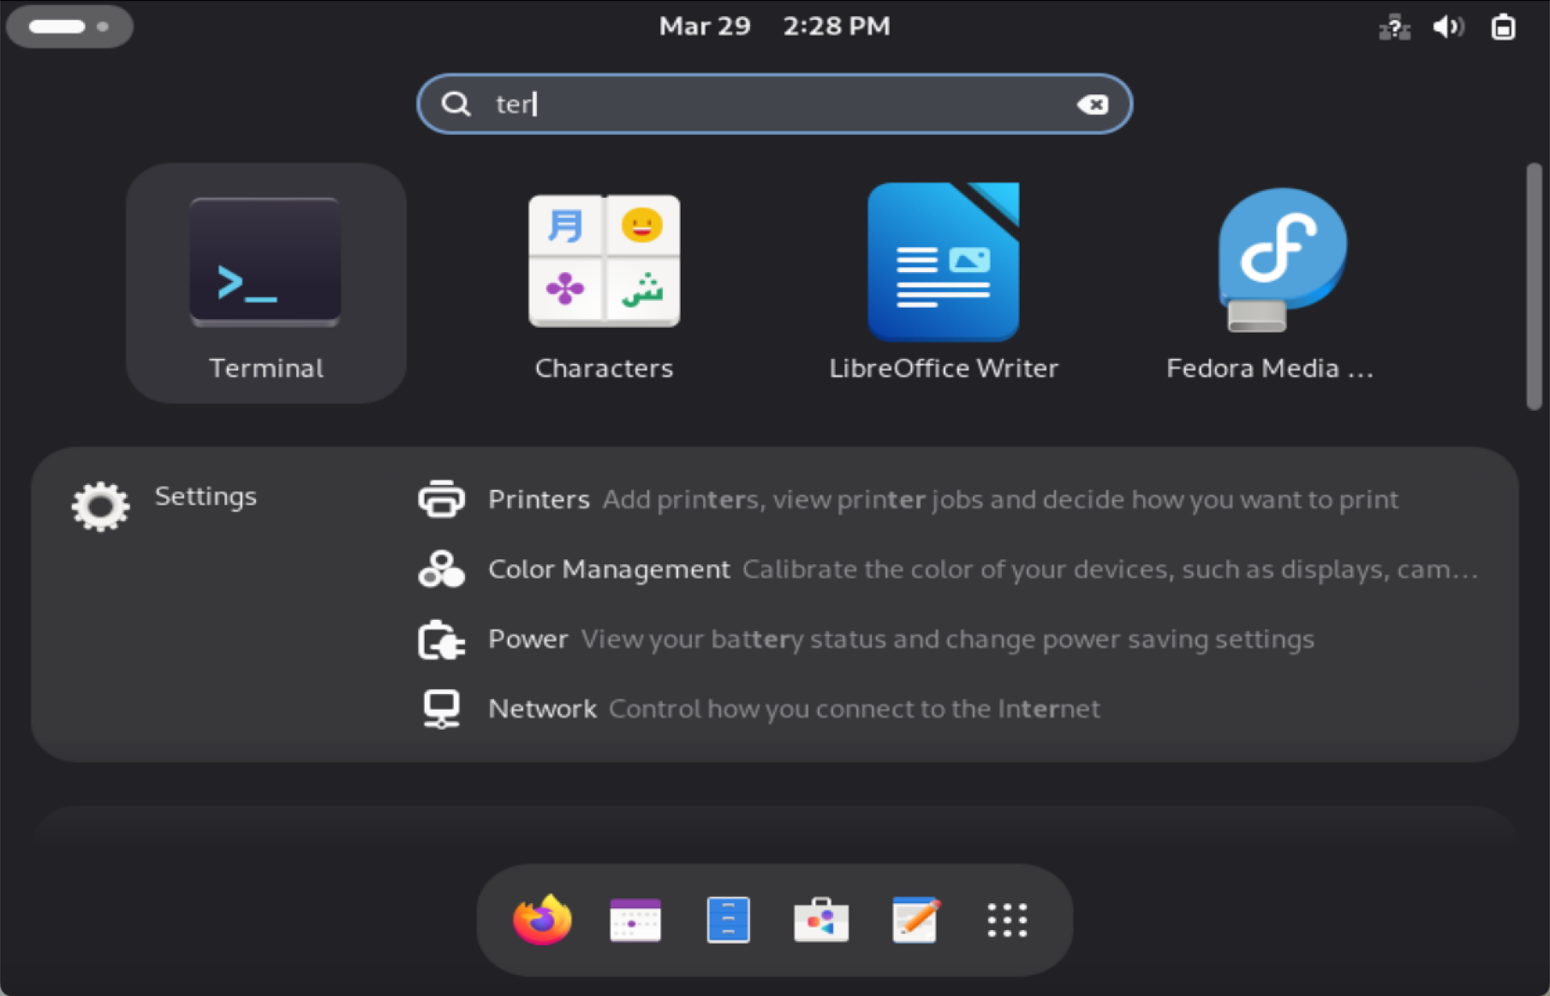1550x996 pixels.
Task: Clear the search field text
Action: point(1092,104)
